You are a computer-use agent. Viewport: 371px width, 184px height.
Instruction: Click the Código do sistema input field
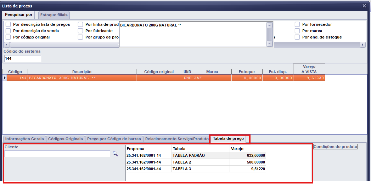pyautogui.click(x=22, y=59)
